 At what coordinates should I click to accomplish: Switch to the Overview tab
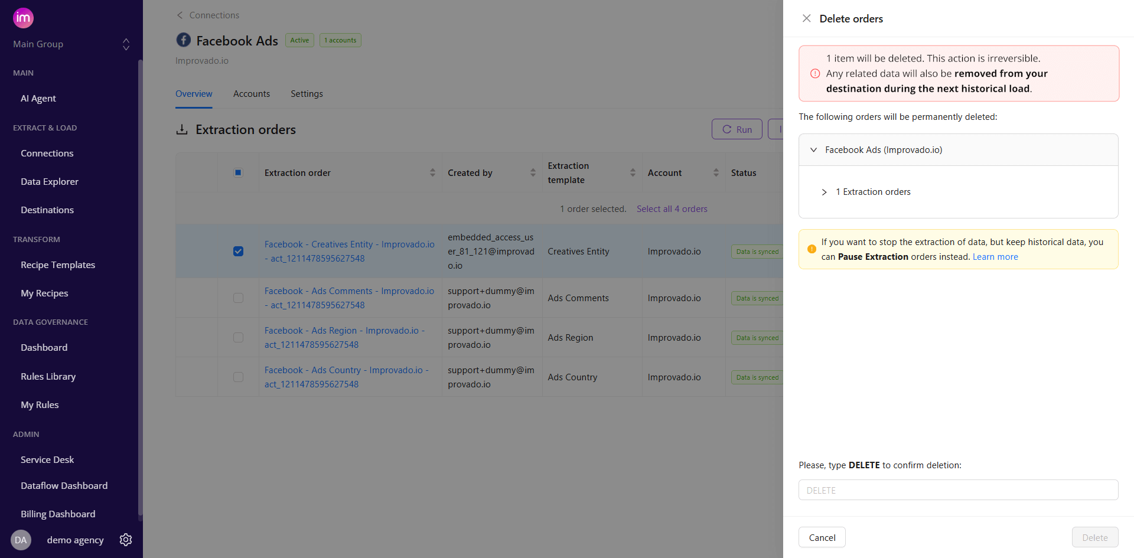(194, 94)
